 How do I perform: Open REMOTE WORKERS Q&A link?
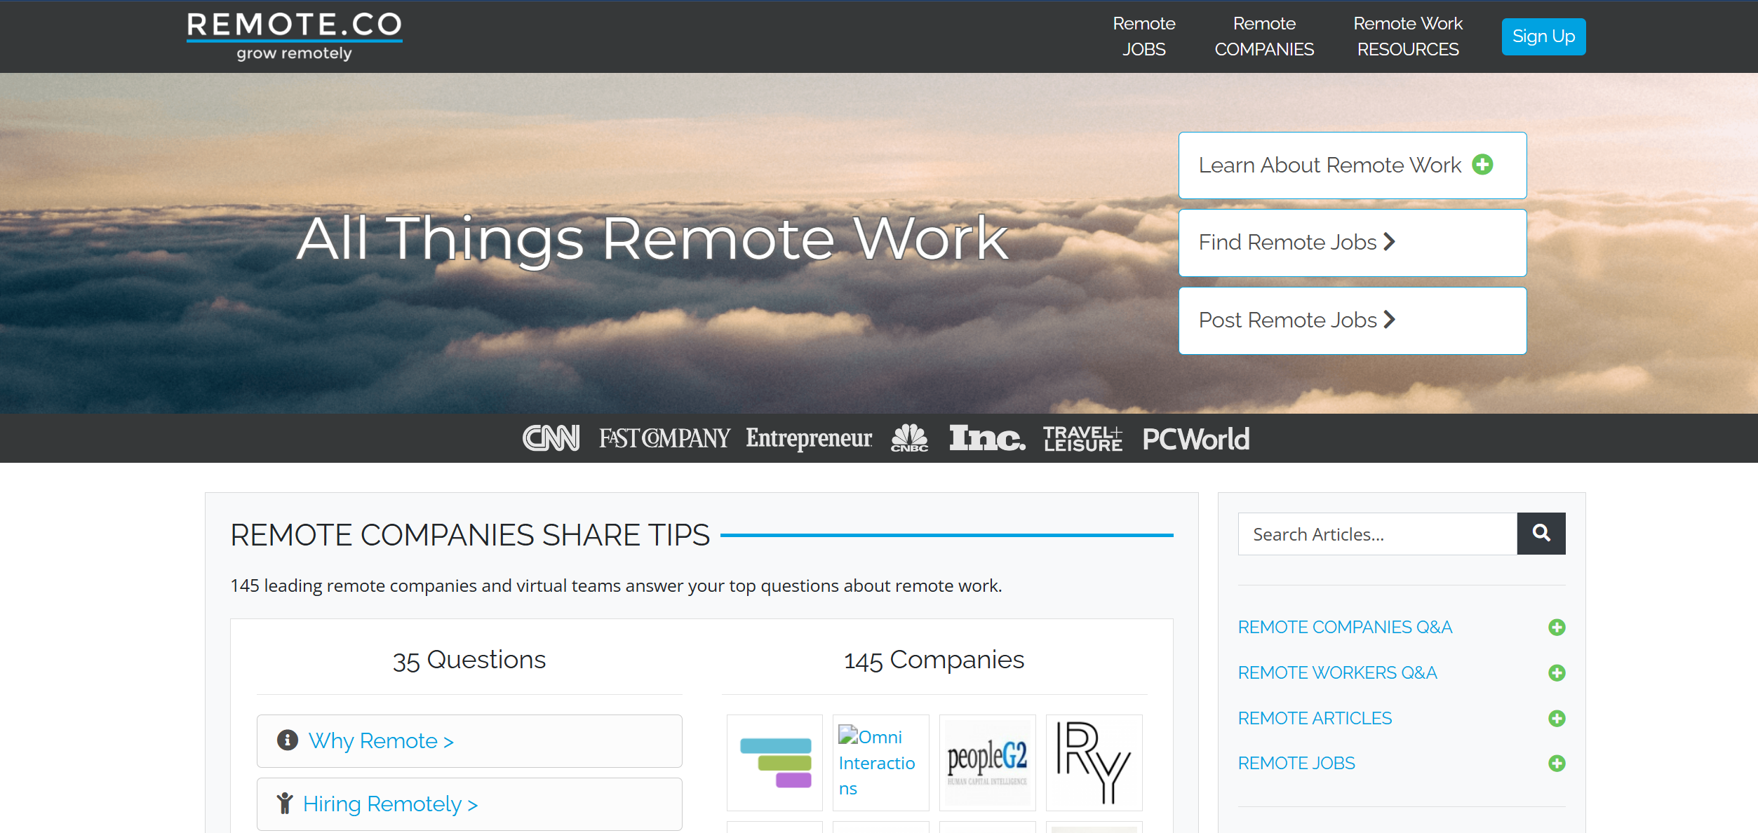pyautogui.click(x=1337, y=673)
